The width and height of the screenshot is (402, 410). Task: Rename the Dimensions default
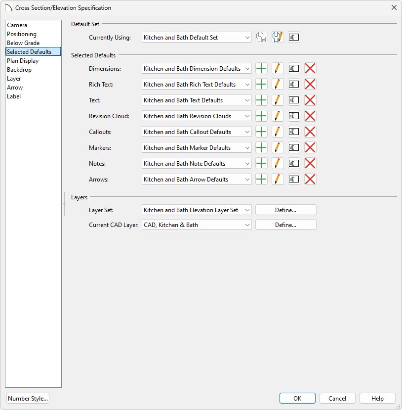(294, 69)
